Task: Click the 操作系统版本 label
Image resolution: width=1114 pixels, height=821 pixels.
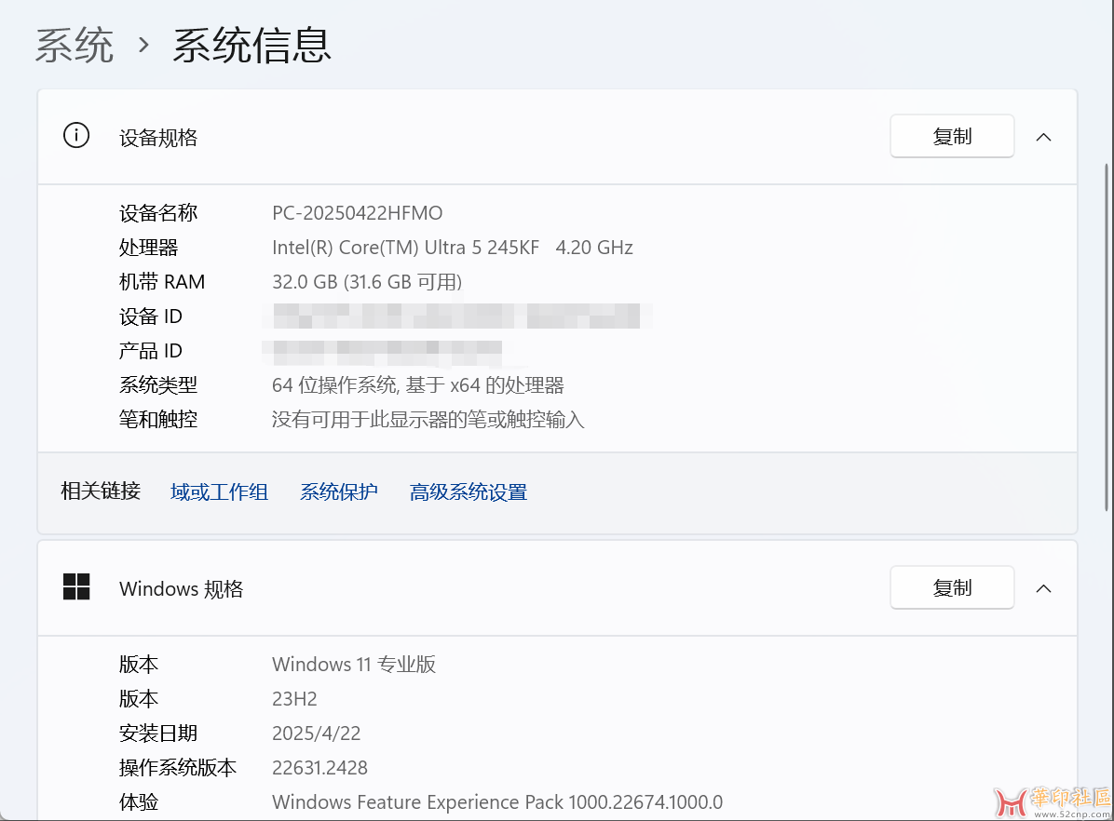Action: 178,768
